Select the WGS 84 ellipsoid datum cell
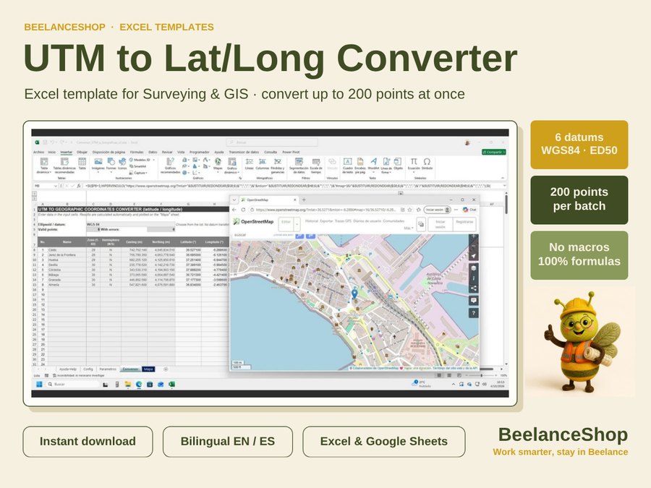Image resolution: width=651 pixels, height=488 pixels. [x=131, y=224]
